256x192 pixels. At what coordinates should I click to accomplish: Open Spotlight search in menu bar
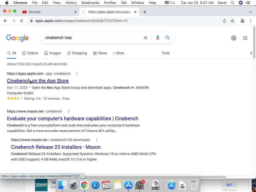232,3
